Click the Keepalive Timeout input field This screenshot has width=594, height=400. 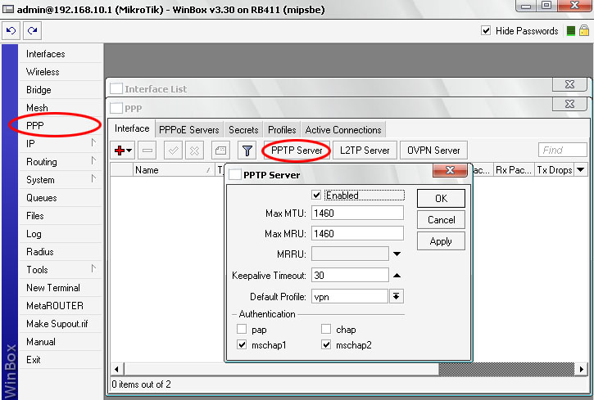350,275
